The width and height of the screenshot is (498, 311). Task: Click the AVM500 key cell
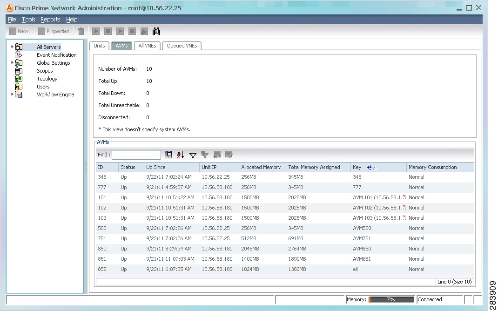379,228
